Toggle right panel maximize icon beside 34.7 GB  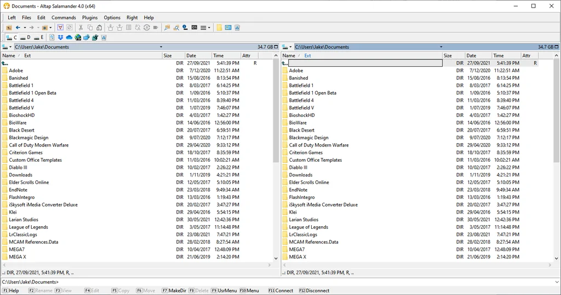pos(557,47)
